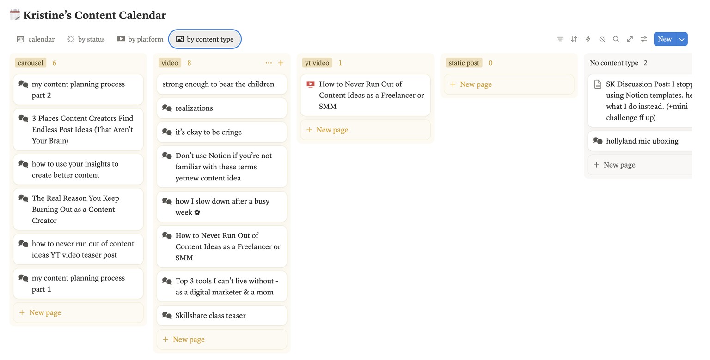Click chat icon on Skillshare class teaser card

click(167, 316)
